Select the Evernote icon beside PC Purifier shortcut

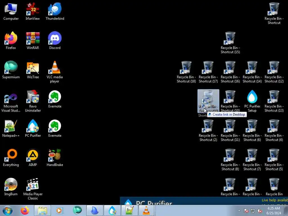55,128
